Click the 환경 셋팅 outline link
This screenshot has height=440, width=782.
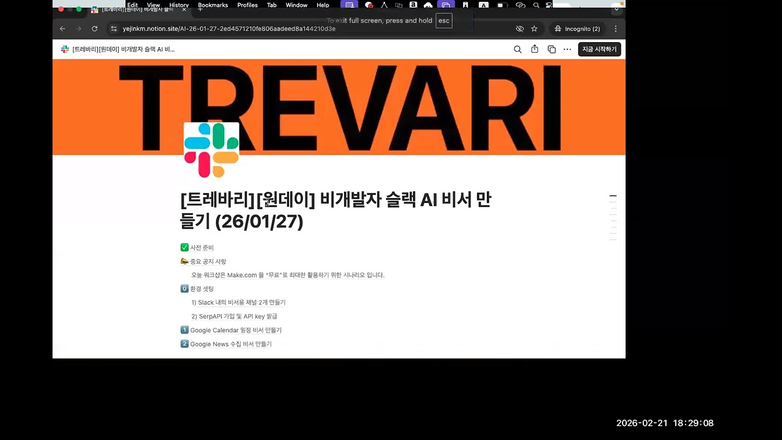click(197, 288)
